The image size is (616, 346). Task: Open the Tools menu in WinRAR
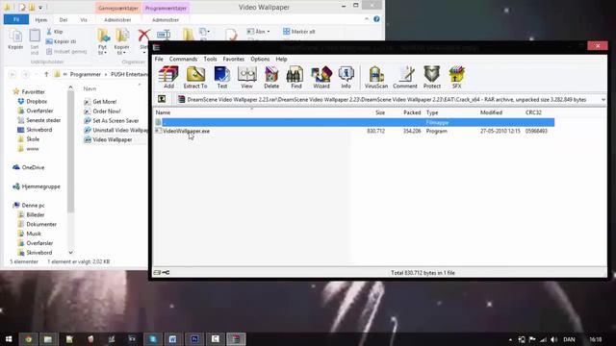(x=210, y=59)
